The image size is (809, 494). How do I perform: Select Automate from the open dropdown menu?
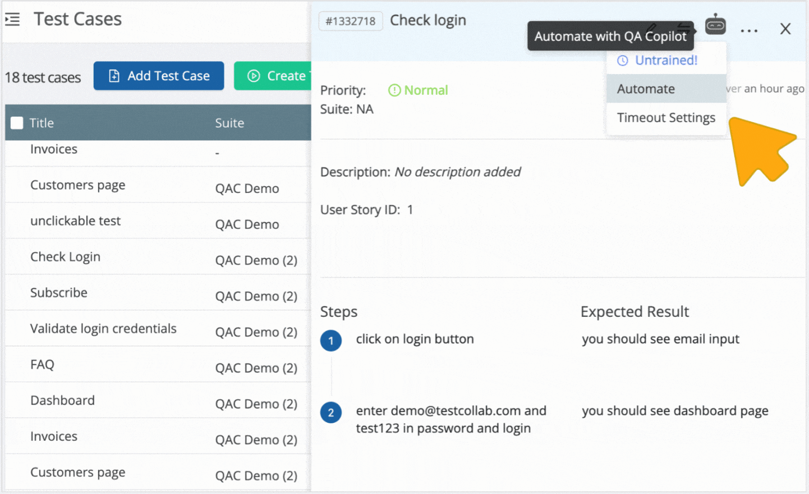[646, 89]
